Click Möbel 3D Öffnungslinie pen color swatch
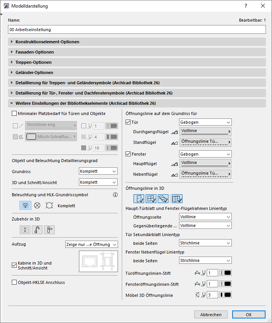 click(225, 295)
